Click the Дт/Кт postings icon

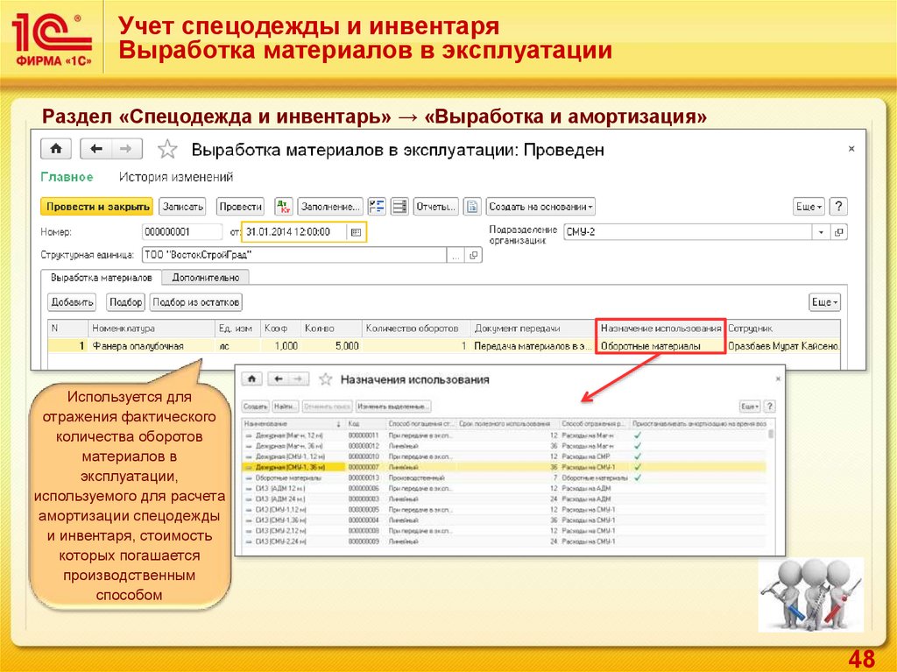pos(282,207)
